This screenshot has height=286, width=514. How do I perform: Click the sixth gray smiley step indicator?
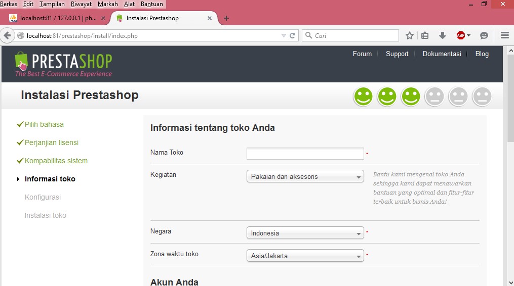pos(482,97)
